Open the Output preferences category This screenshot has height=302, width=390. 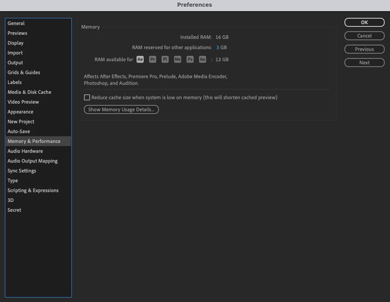point(38,63)
